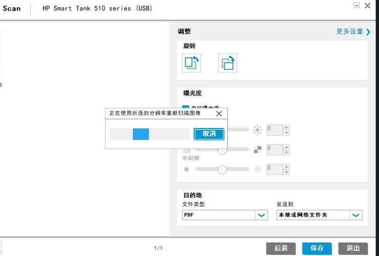Expand the 发送到 destination dropdown
379x256 pixels.
pos(356,215)
